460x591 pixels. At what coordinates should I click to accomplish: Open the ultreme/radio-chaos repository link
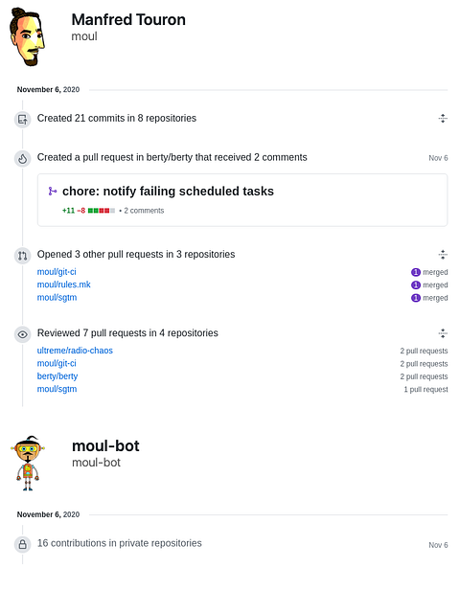tap(75, 351)
